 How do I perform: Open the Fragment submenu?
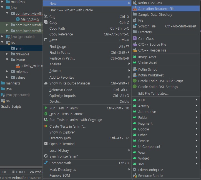click(x=166, y=123)
